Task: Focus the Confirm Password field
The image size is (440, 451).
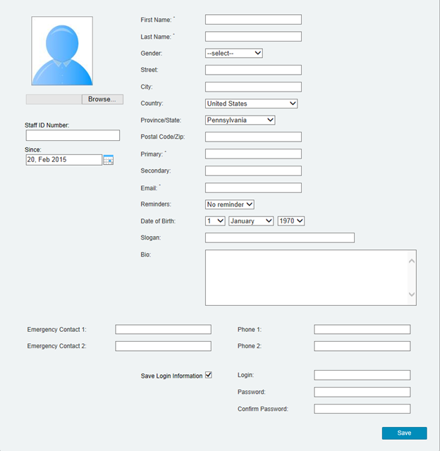Action: tap(362, 409)
